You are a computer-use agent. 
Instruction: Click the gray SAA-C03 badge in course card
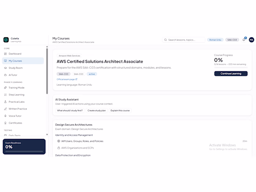click(x=64, y=74)
